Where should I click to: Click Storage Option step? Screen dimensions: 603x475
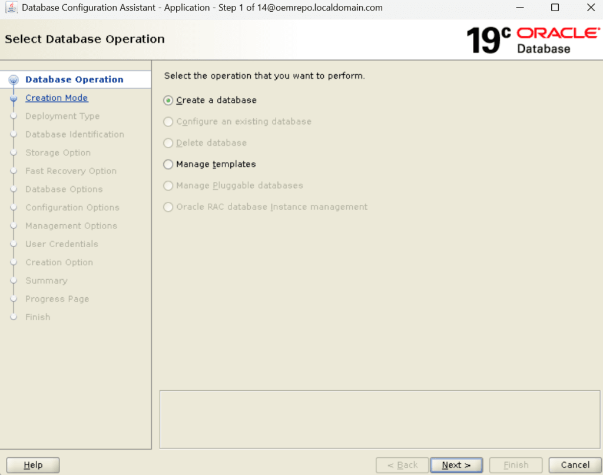tap(58, 152)
